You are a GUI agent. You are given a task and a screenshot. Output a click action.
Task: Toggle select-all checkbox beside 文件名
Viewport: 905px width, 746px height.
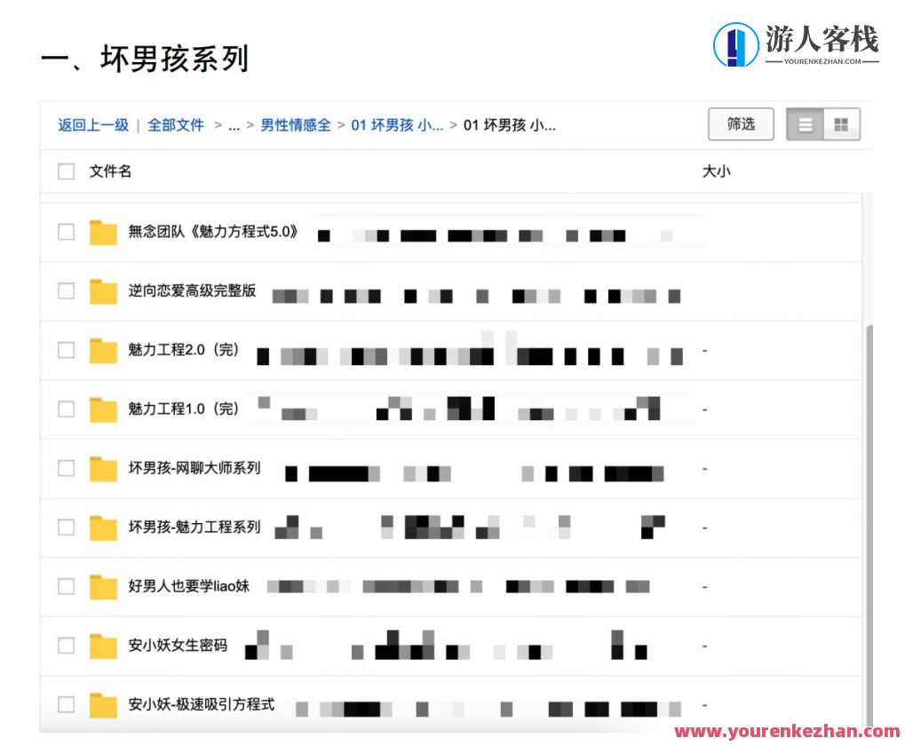tap(67, 171)
